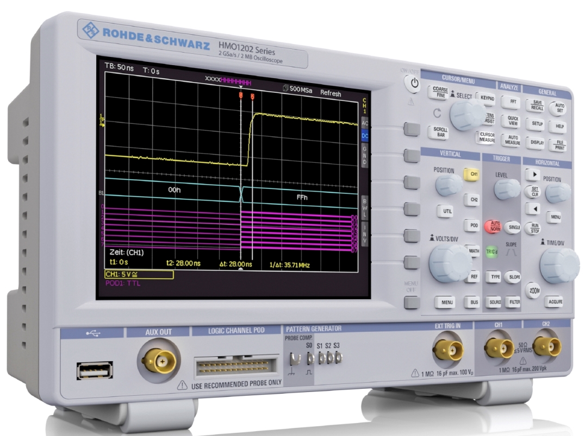This screenshot has width=585, height=436.
Task: Click the trigger SLOPE button
Action: 514,277
